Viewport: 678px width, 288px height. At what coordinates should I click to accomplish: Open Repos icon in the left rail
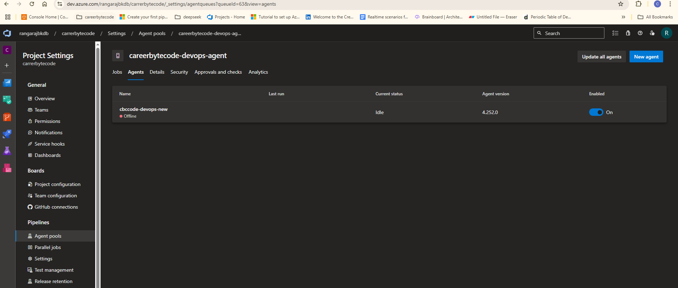(7, 117)
